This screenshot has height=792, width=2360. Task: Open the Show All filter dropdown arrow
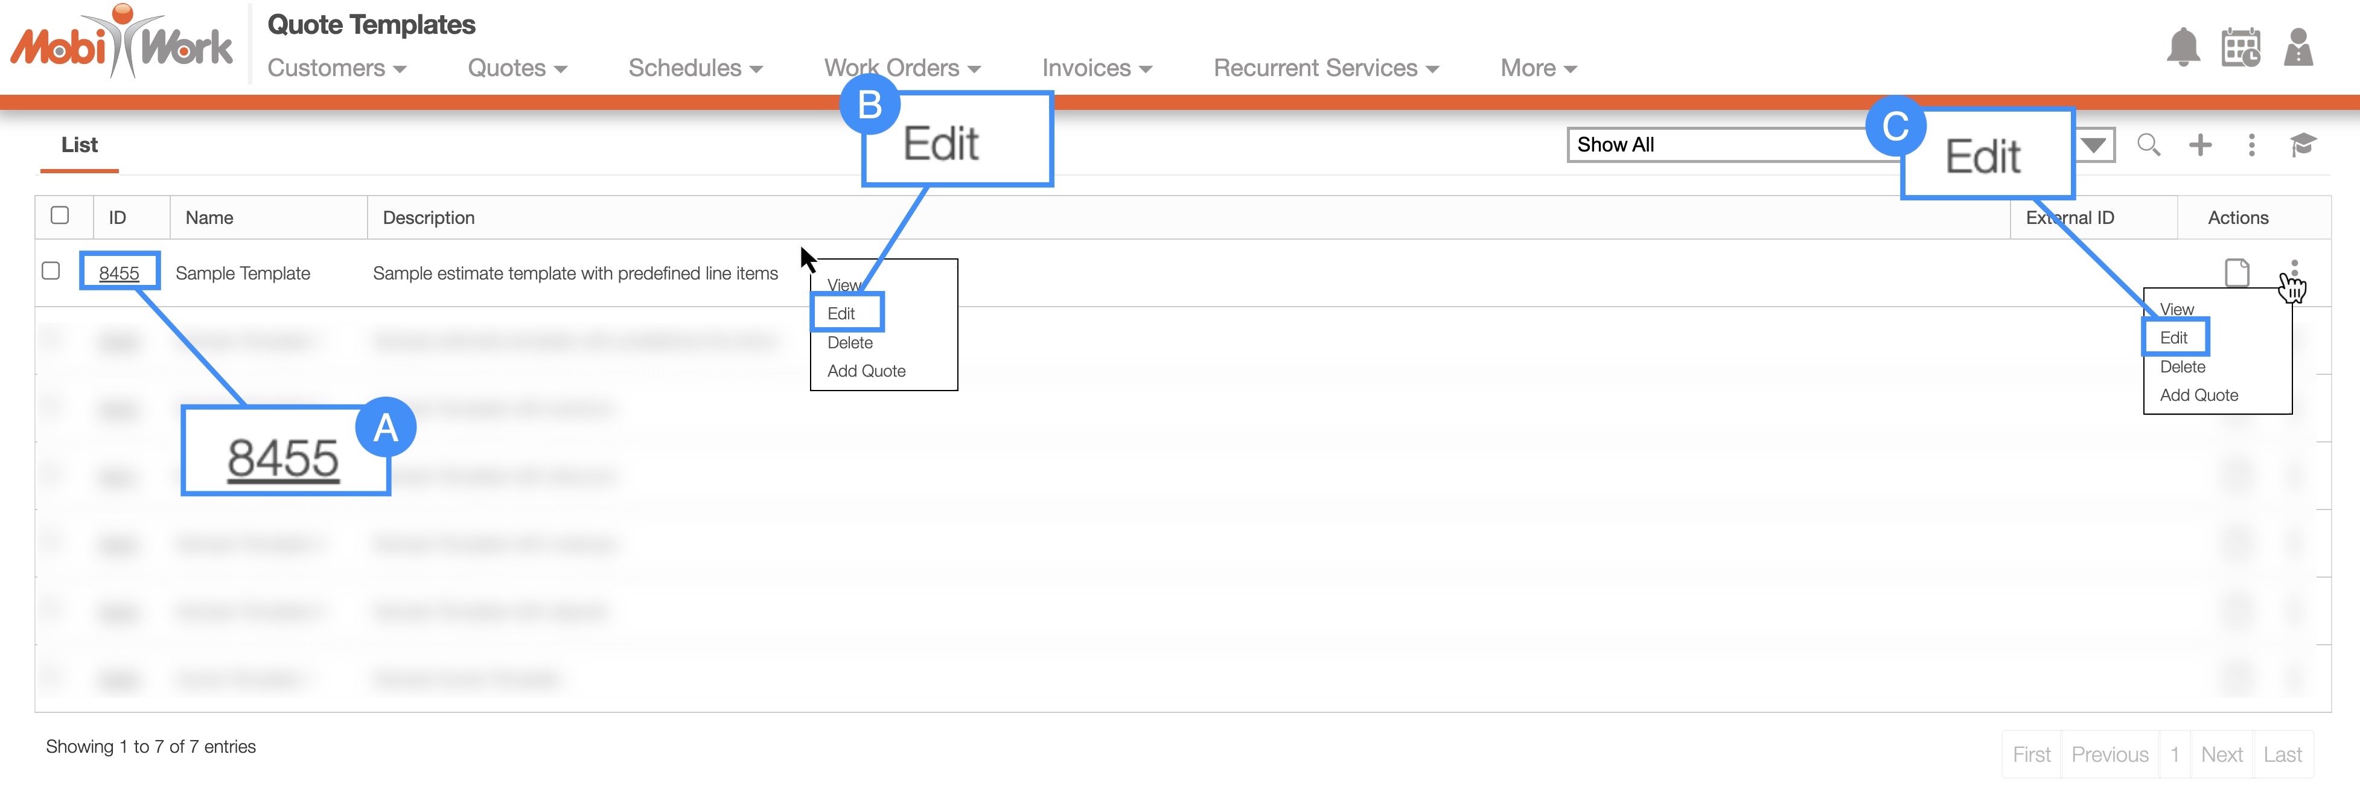coord(2093,145)
